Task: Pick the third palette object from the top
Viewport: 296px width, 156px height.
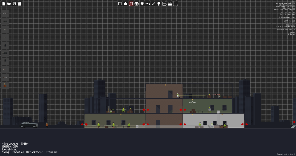Action: point(5,29)
